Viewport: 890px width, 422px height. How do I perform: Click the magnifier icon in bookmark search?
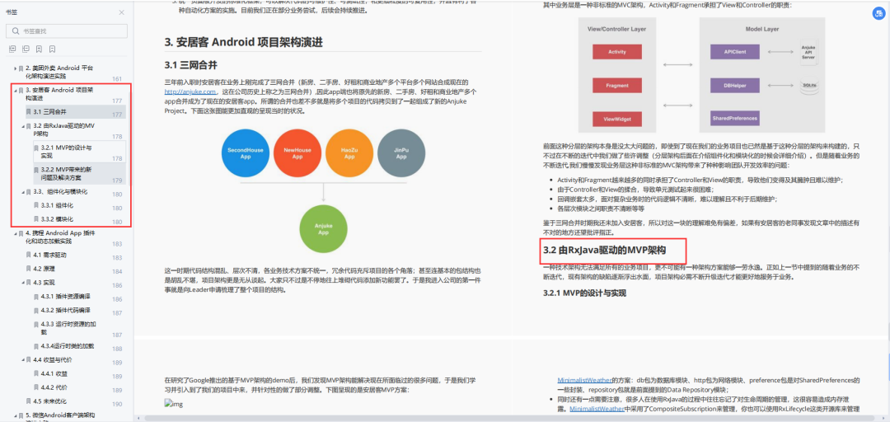[14, 30]
